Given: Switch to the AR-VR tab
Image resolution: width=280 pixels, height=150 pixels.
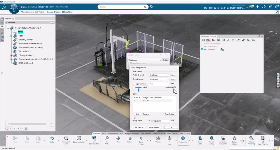Looking at the screenshot, I should click(x=175, y=133).
